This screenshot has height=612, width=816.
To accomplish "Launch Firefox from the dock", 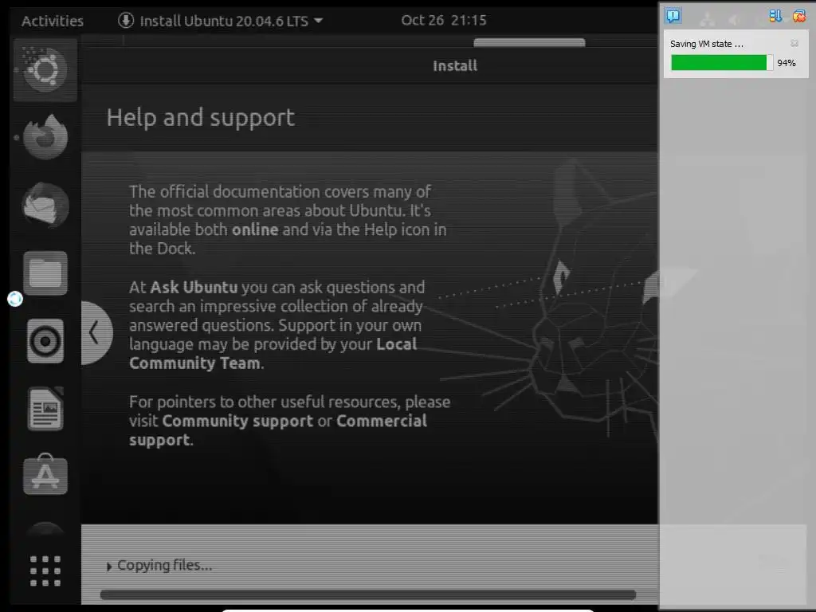I will (45, 137).
